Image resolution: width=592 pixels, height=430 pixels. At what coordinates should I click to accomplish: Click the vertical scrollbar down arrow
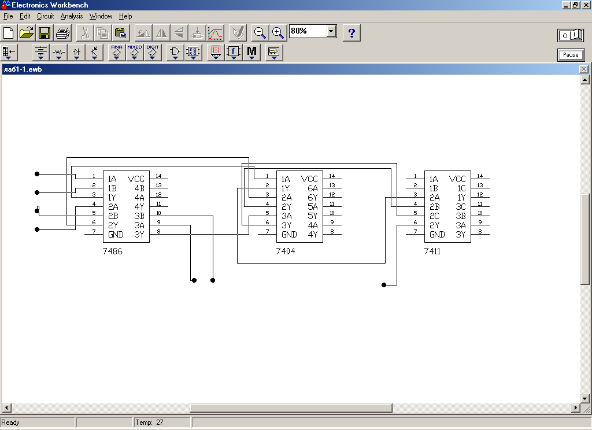pos(585,398)
